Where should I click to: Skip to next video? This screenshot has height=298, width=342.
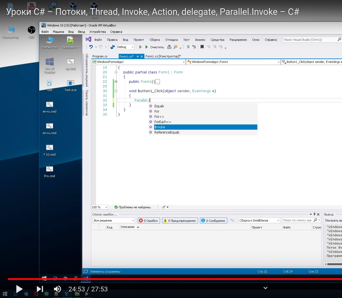(40, 289)
